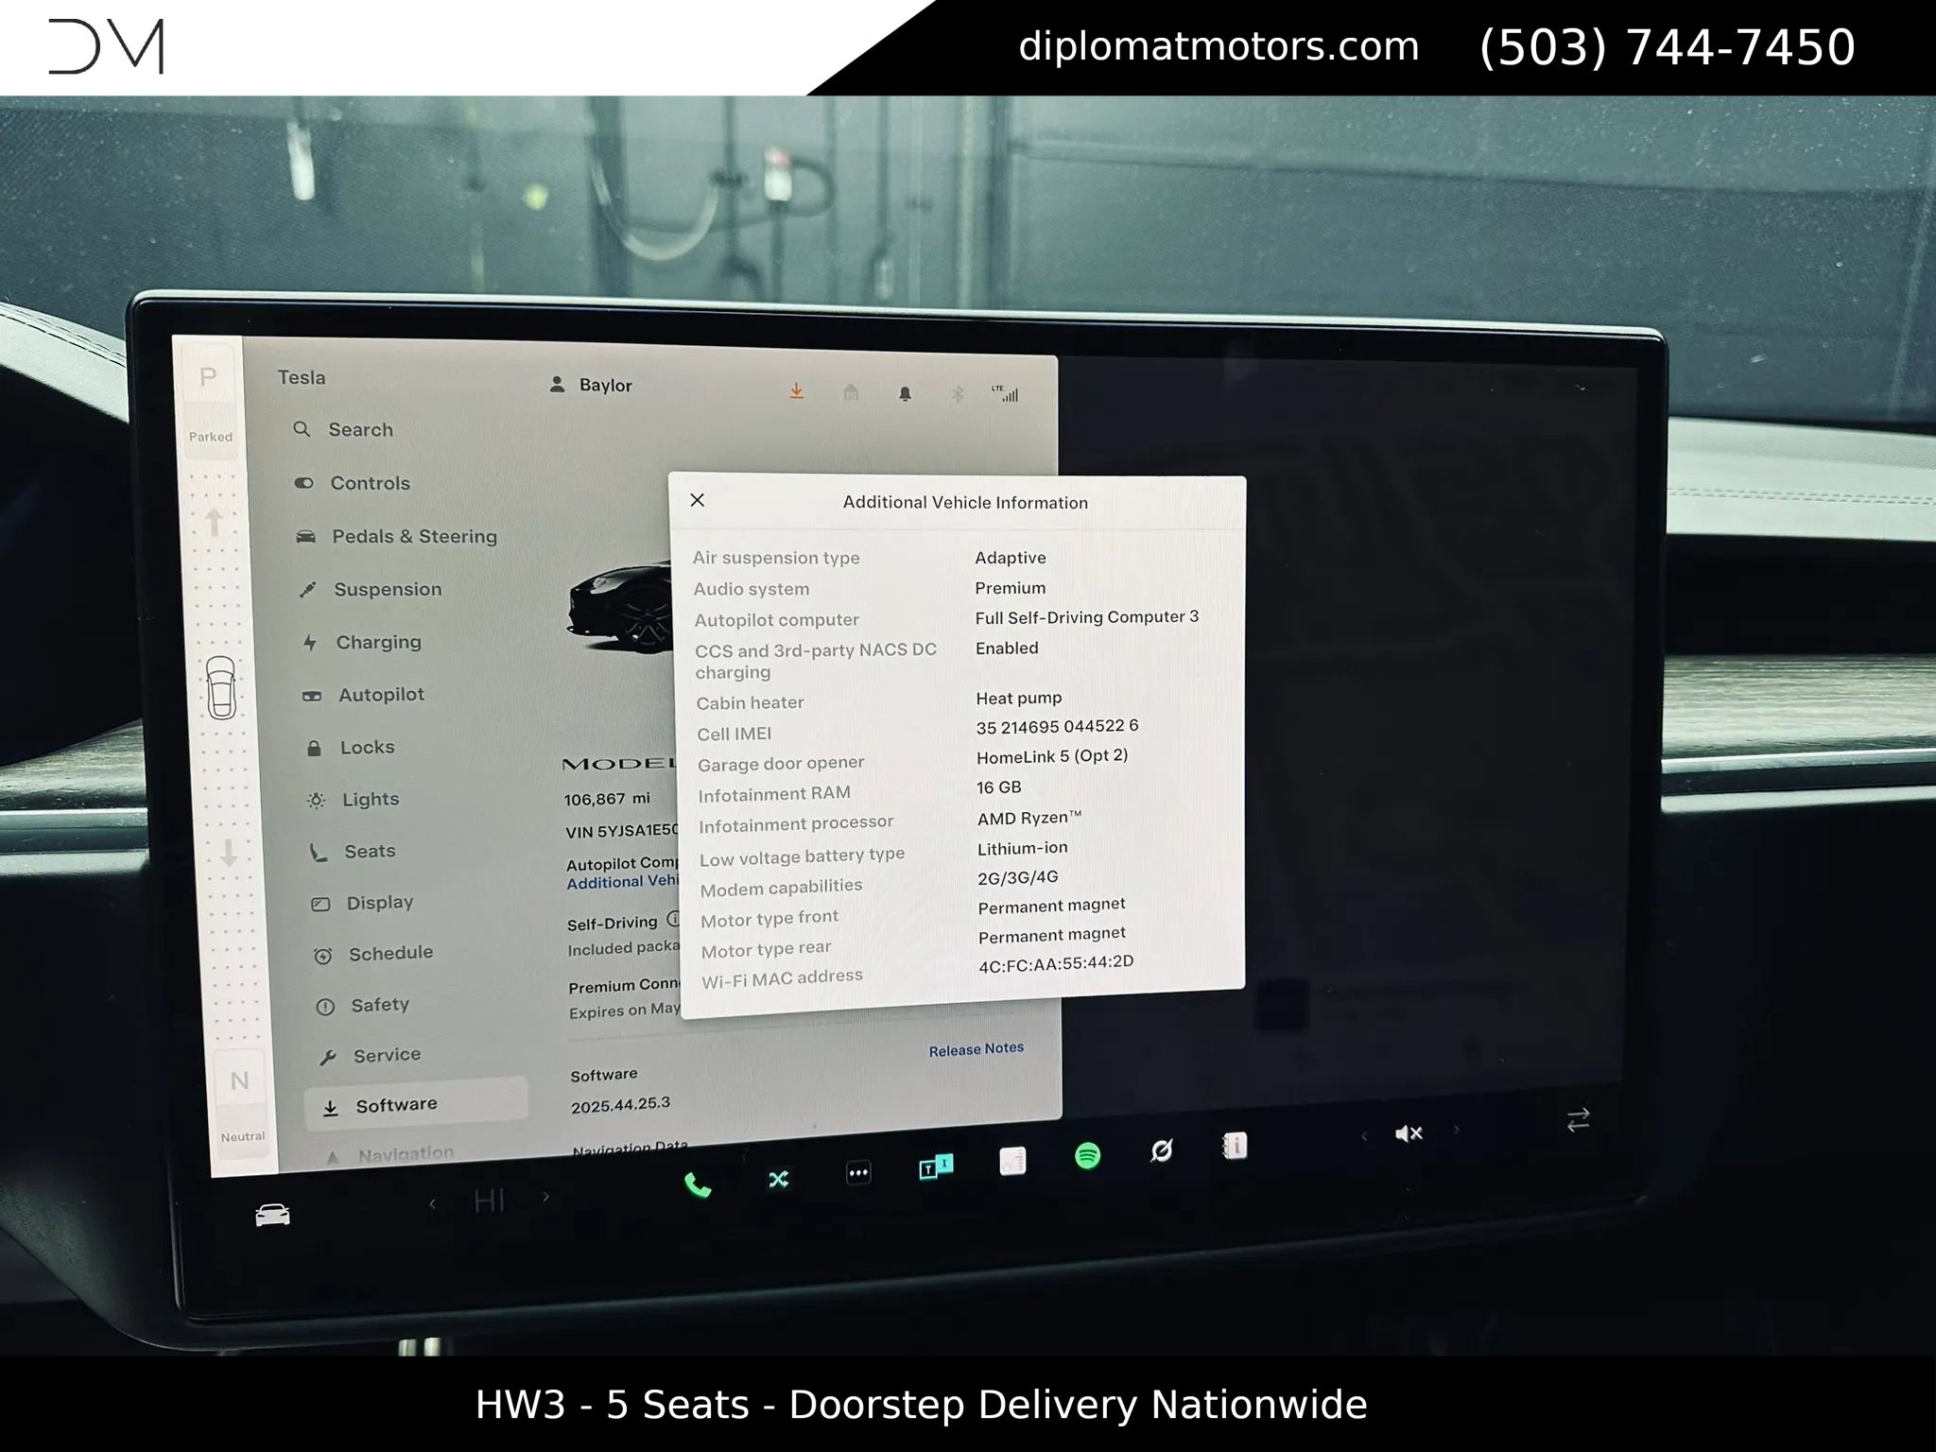The height and width of the screenshot is (1452, 1936).
Task: Tap the HomeLink garage icon
Action: tap(851, 392)
